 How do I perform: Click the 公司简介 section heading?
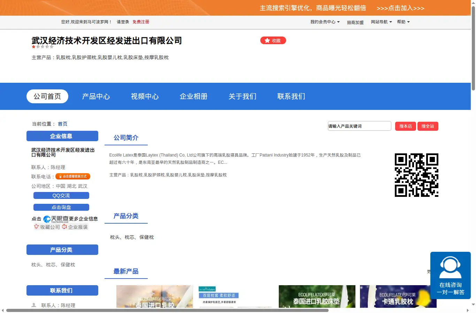pos(126,138)
